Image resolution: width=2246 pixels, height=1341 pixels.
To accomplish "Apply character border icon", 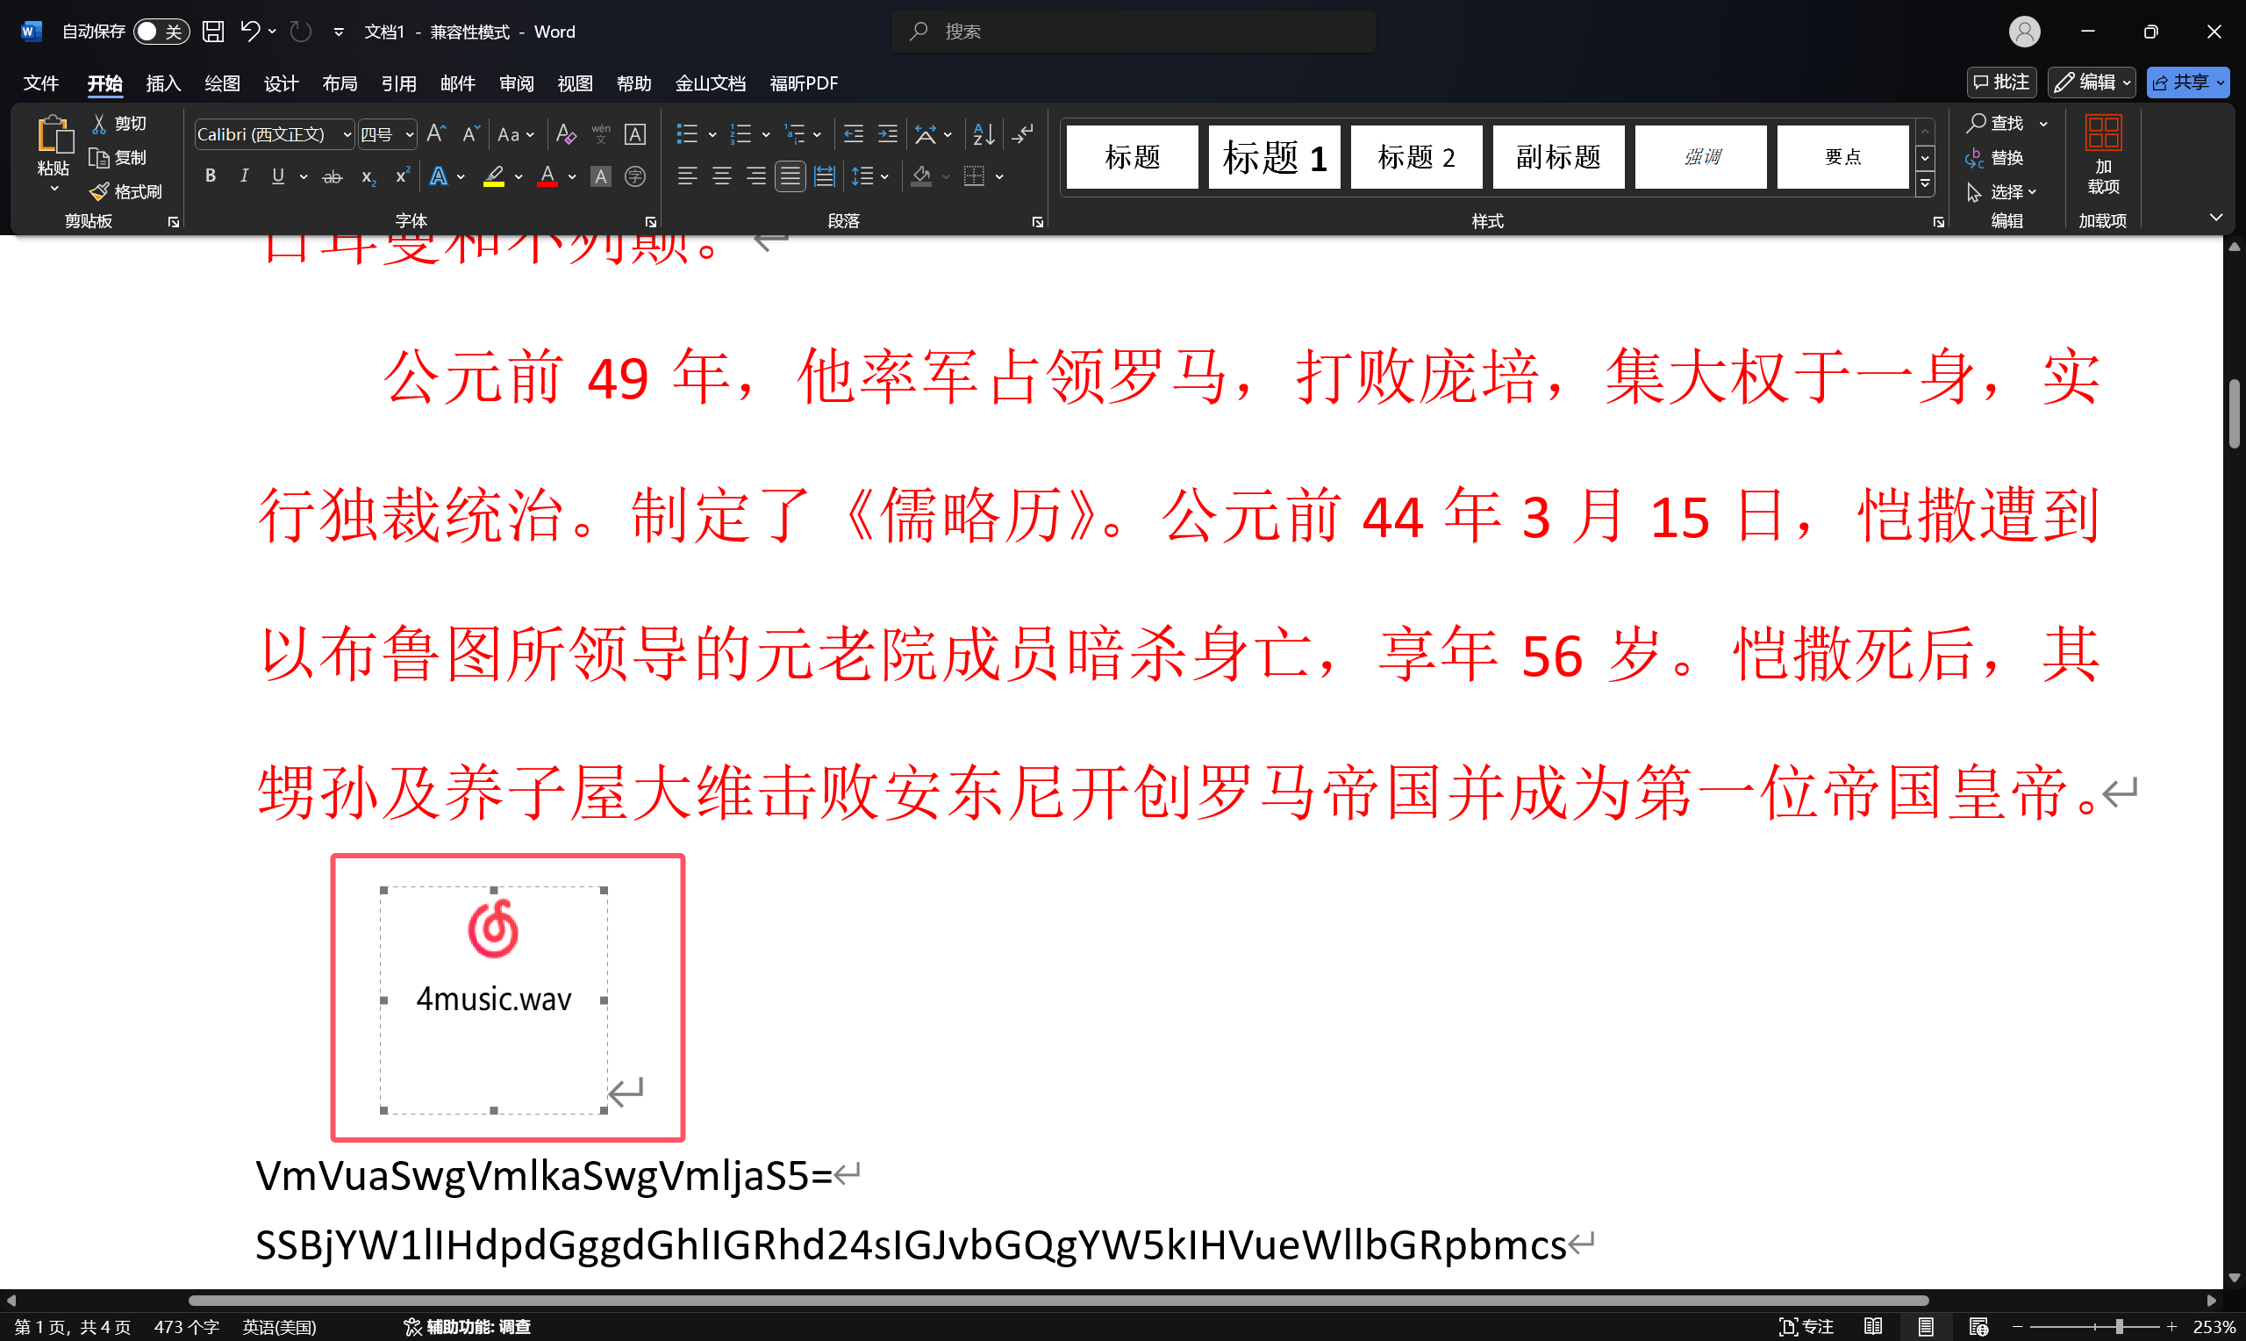I will [x=635, y=133].
